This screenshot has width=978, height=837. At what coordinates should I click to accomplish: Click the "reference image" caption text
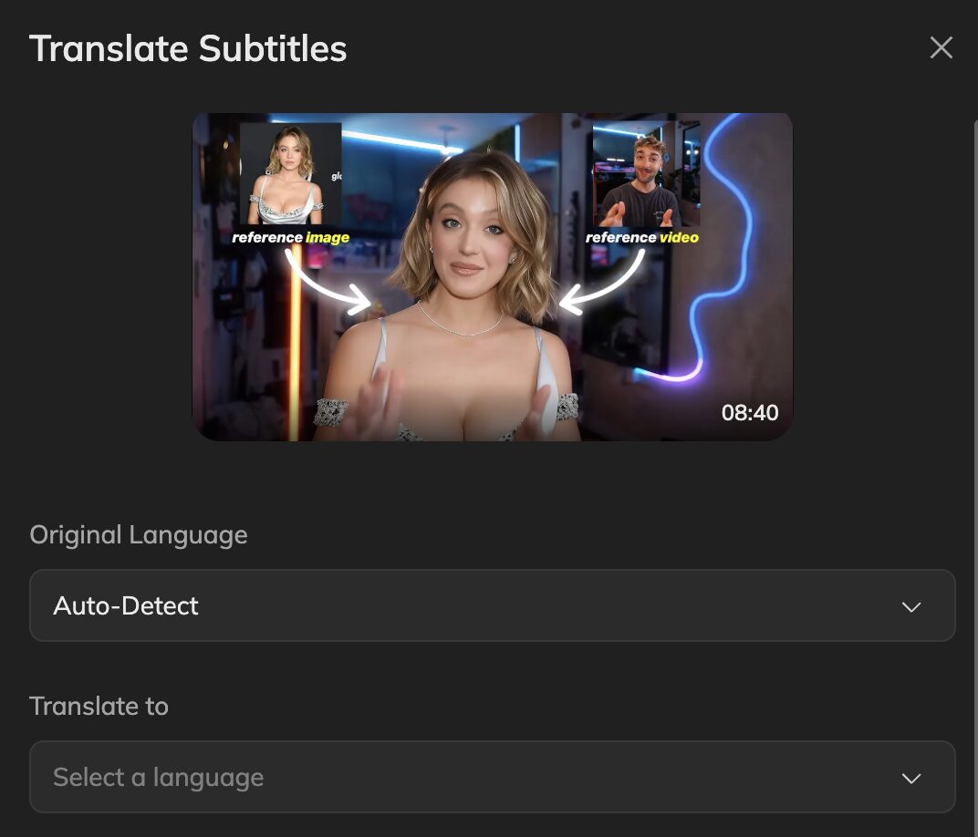(290, 238)
